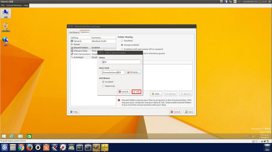The height and width of the screenshot is (152, 272).
Task: Launch Google Chrome from the dock
Action: 21,148
